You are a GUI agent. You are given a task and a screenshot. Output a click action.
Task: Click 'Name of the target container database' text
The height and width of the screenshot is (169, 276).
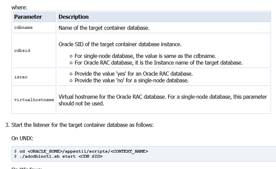coord(104,28)
